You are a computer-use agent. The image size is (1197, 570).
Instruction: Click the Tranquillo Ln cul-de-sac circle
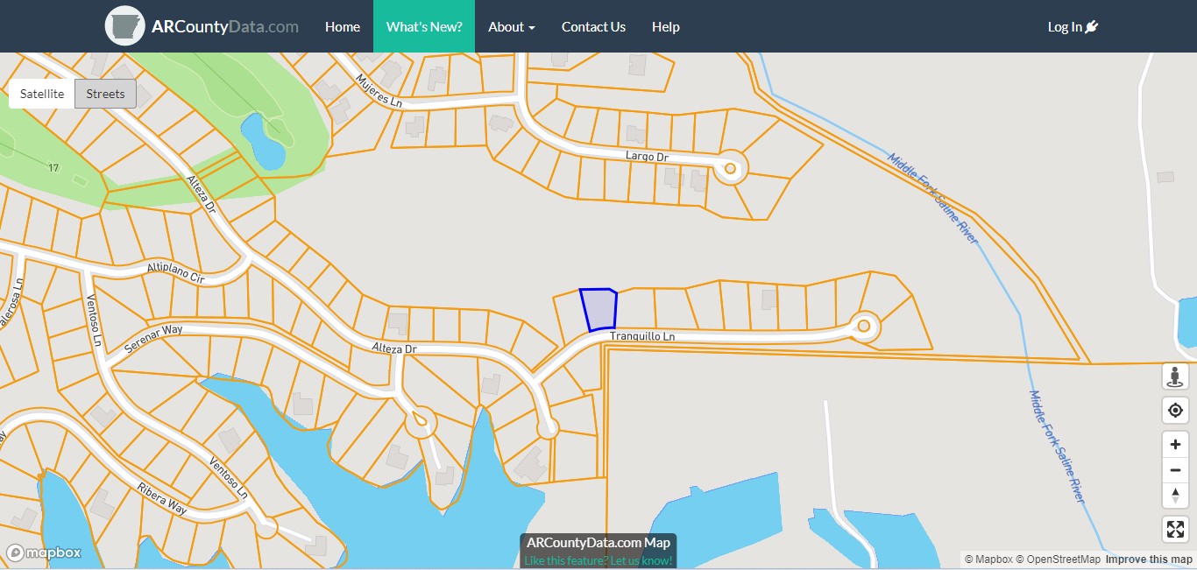point(863,327)
